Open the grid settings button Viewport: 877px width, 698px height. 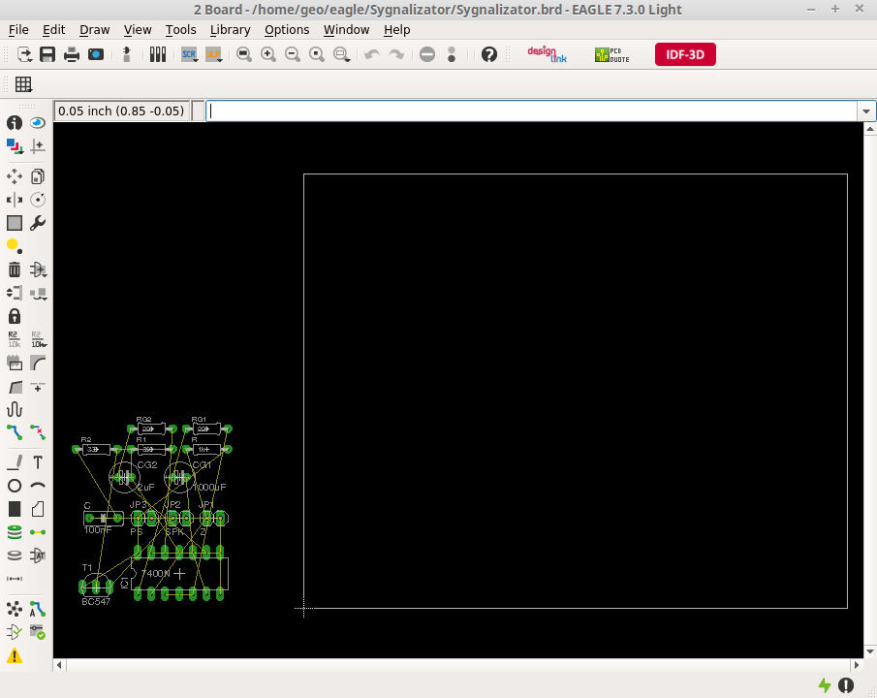[23, 84]
